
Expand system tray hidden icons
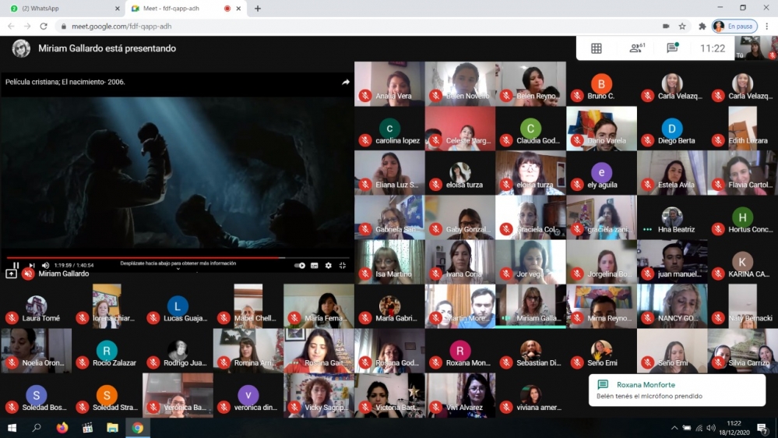point(674,428)
